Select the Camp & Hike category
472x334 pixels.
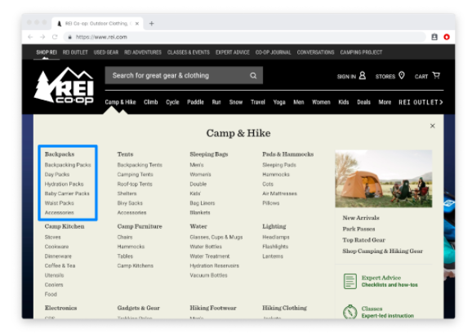tap(120, 102)
